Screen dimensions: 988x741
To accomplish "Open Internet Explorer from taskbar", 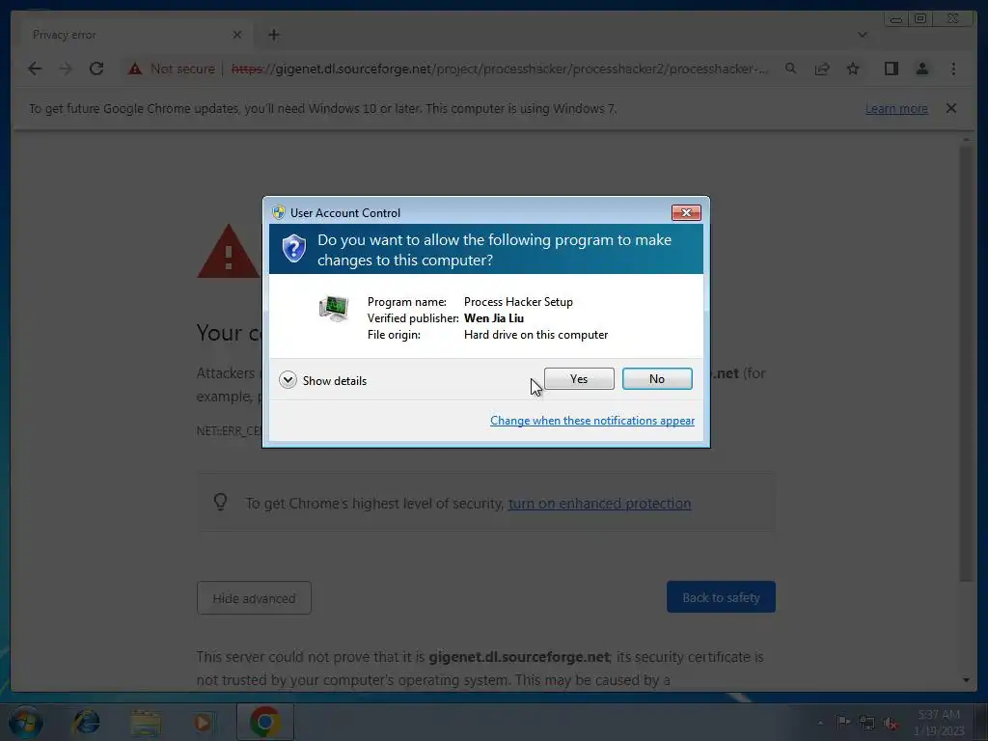I will (86, 722).
